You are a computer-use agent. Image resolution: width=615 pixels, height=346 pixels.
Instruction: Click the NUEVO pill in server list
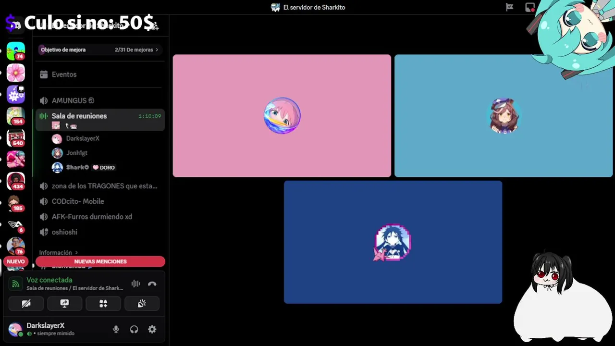(x=15, y=261)
